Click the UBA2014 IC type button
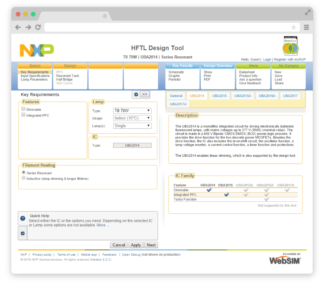 (132, 145)
